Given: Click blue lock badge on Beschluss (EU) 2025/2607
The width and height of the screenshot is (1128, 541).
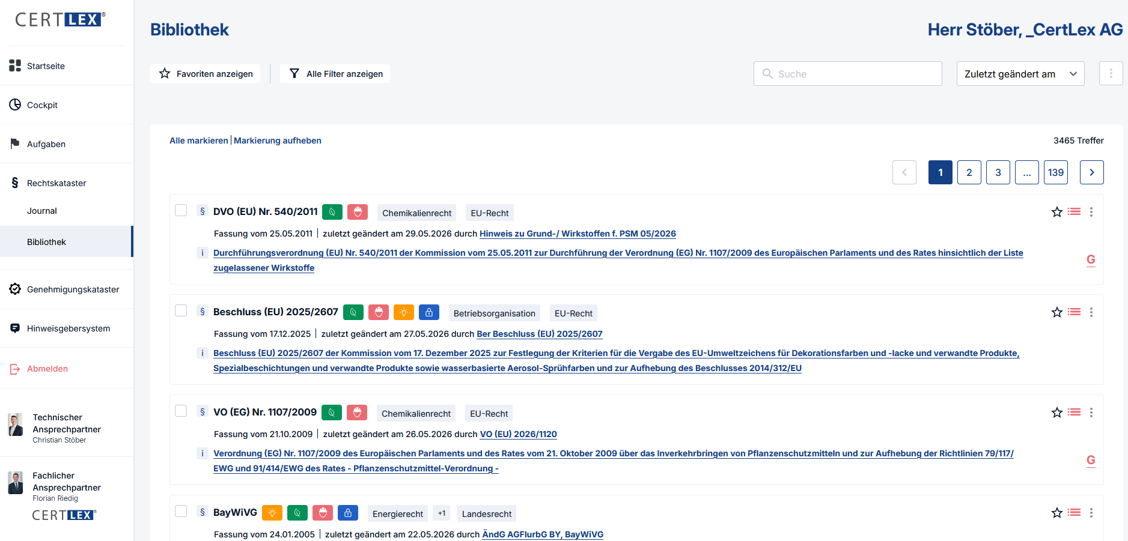Looking at the screenshot, I should tap(429, 312).
